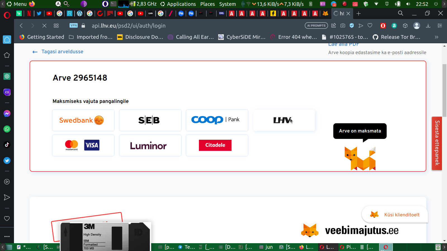The width and height of the screenshot is (447, 251).
Task: Open Release Tor Br... GitHub bookmark
Action: point(396,37)
